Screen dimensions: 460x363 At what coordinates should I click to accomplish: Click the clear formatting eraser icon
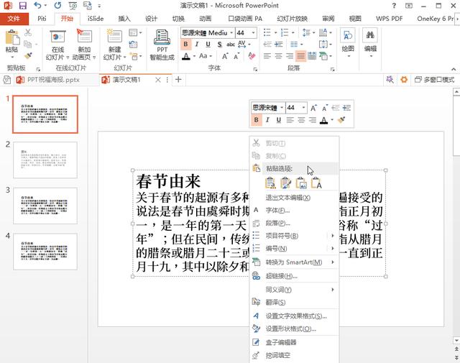[252, 56]
